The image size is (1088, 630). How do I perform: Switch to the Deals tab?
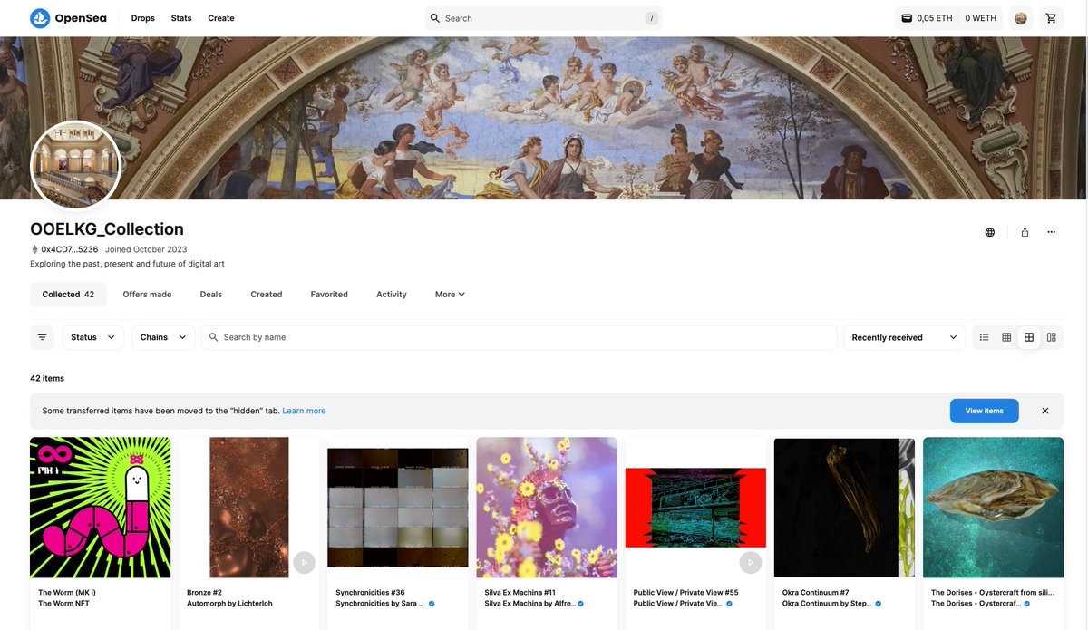coord(211,295)
